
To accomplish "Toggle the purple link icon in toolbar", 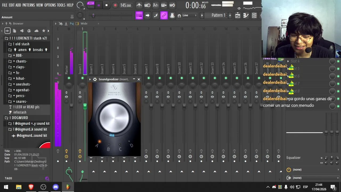I will pyautogui.click(x=164, y=15).
